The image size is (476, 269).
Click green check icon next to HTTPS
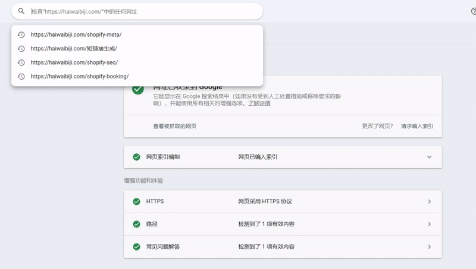click(x=137, y=201)
